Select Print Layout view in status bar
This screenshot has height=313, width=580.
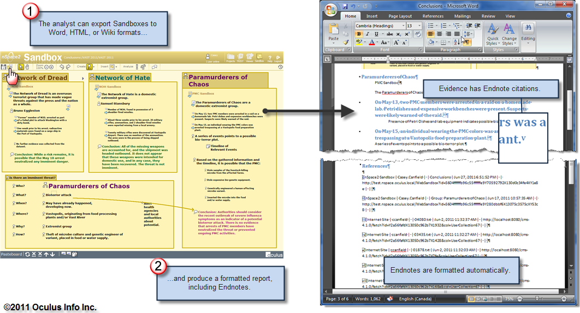click(471, 299)
